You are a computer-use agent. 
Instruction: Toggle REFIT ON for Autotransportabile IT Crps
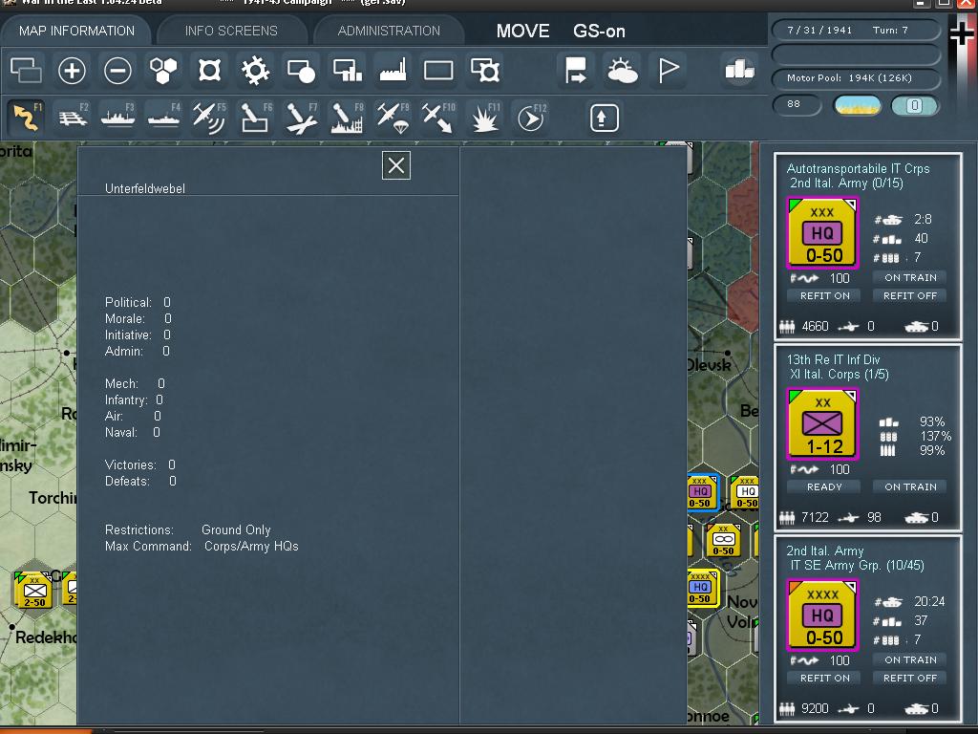point(824,296)
